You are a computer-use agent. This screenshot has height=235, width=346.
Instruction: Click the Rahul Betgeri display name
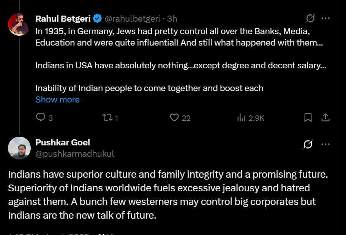(62, 18)
